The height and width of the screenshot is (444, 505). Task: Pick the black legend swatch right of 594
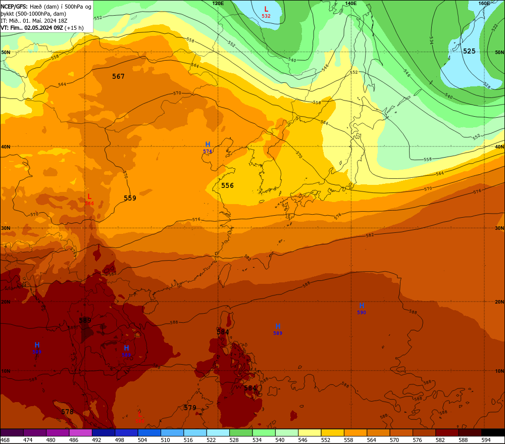[x=493, y=432]
